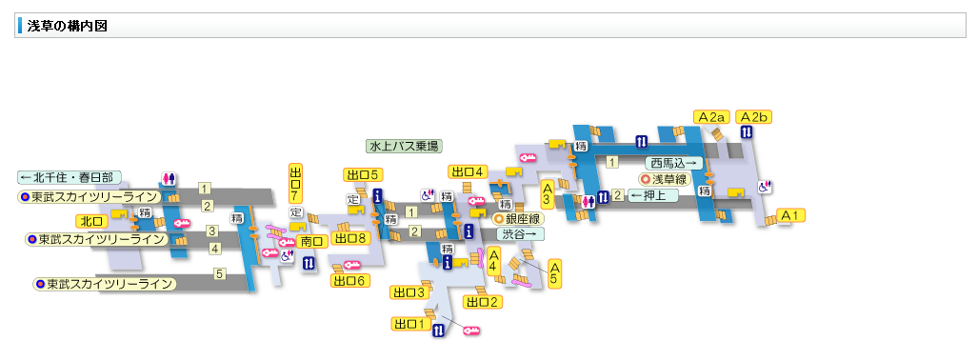Open the information icon left of the 渋谷→ sign
Image resolution: width=977 pixels, height=361 pixels.
coord(469,232)
